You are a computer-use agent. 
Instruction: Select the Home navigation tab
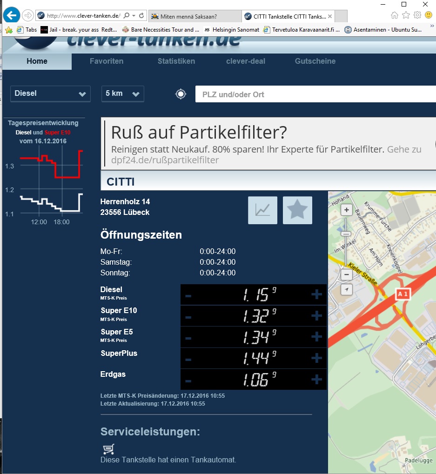[37, 61]
